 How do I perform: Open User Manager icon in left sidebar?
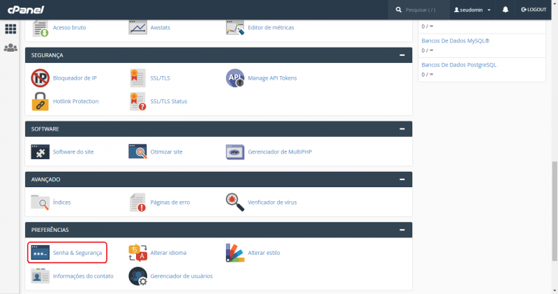[10, 48]
